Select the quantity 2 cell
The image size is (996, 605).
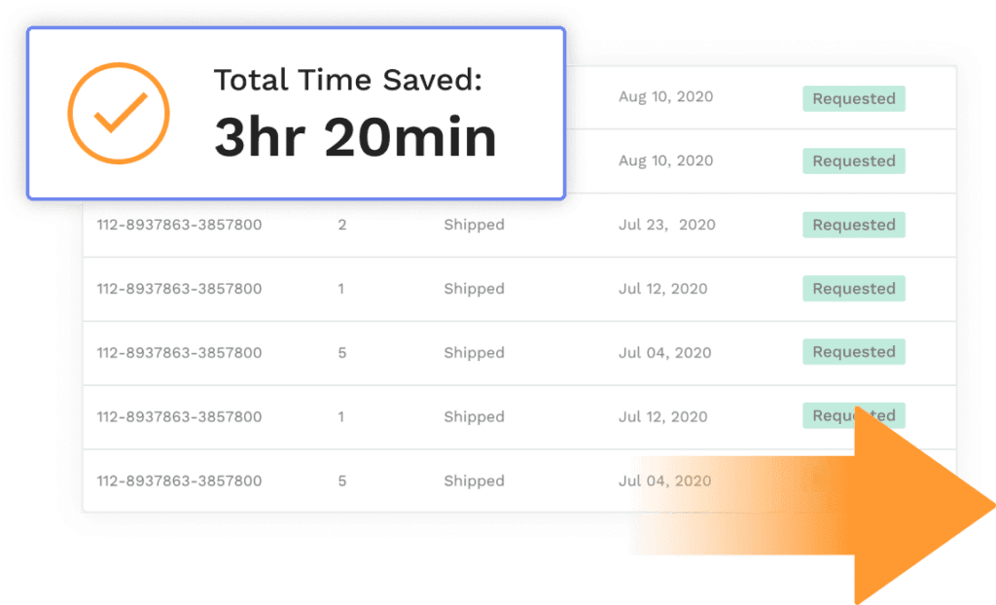tap(341, 225)
